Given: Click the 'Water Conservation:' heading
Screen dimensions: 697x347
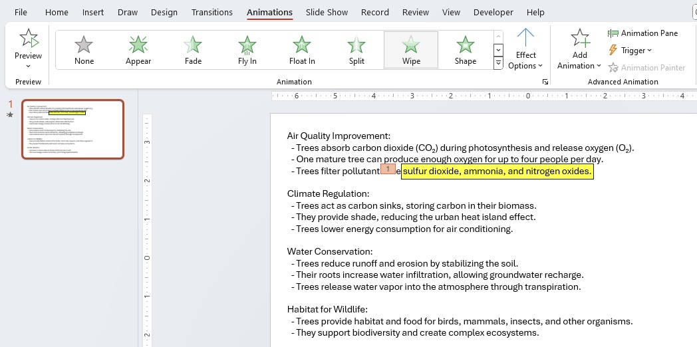Looking at the screenshot, I should [330, 252].
